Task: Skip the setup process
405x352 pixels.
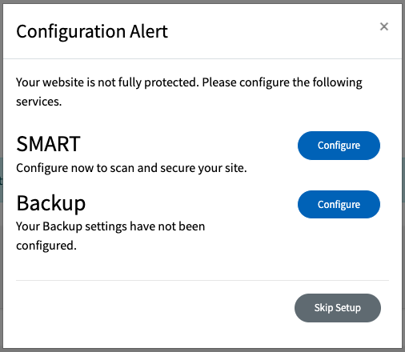Action: pos(338,308)
